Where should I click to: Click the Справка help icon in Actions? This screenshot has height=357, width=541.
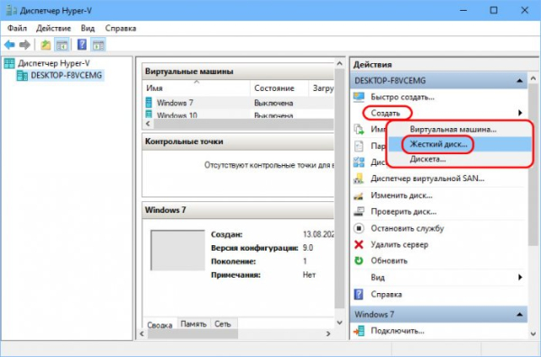coord(359,294)
